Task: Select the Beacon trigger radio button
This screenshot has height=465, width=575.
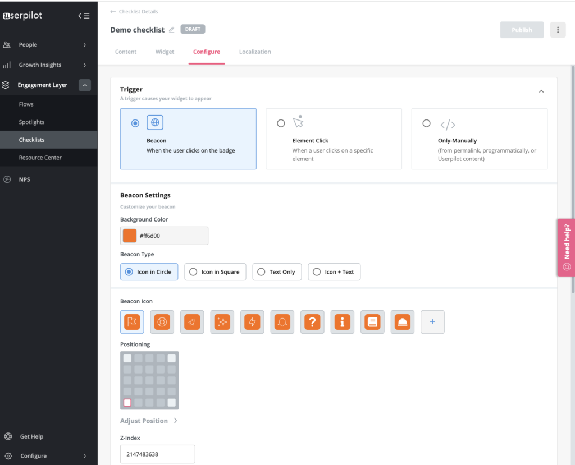Action: tap(135, 123)
